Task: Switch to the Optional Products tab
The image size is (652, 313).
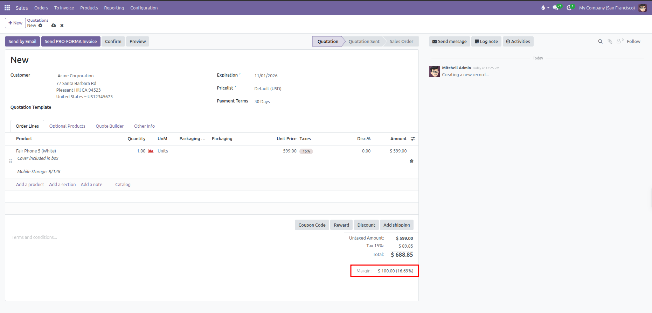Action: (x=67, y=126)
